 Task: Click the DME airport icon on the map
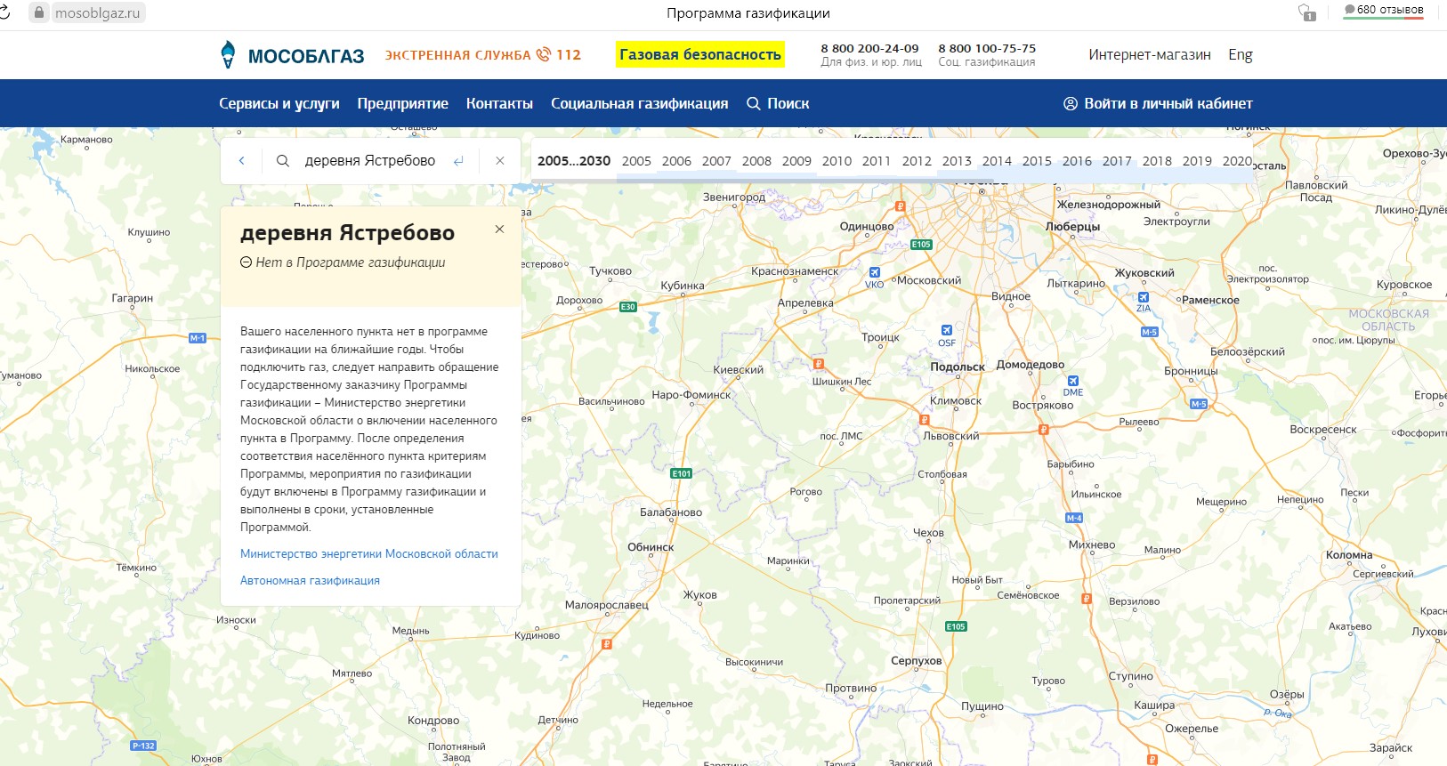tap(1073, 381)
